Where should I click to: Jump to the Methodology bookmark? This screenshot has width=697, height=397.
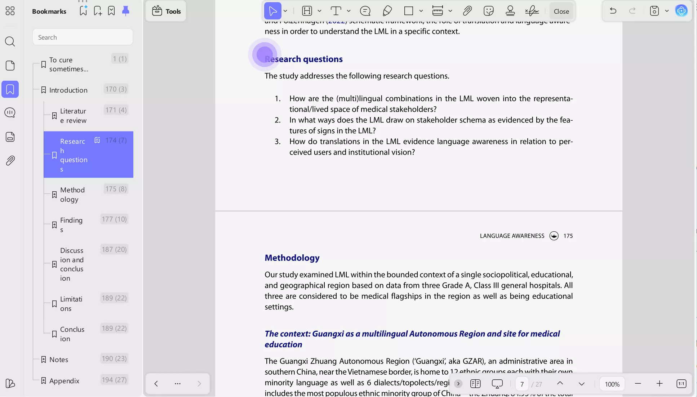(72, 195)
